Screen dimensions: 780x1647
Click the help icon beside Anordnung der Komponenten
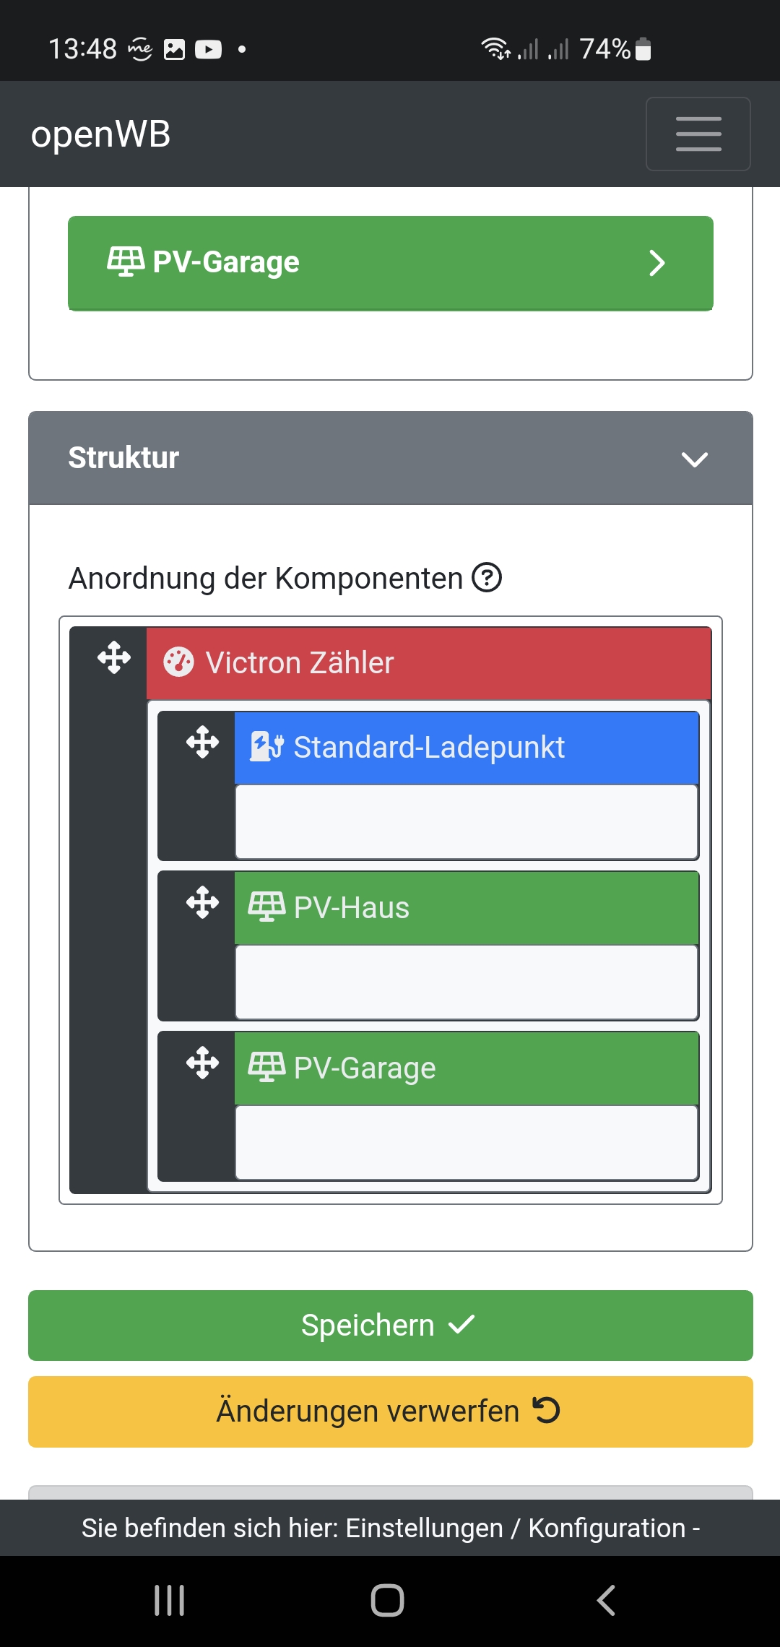487,578
